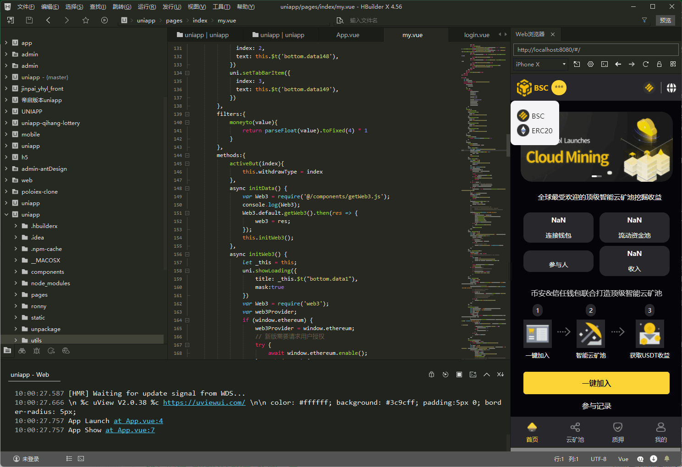Click the globe language icon in app preview
The image size is (682, 467).
(671, 88)
